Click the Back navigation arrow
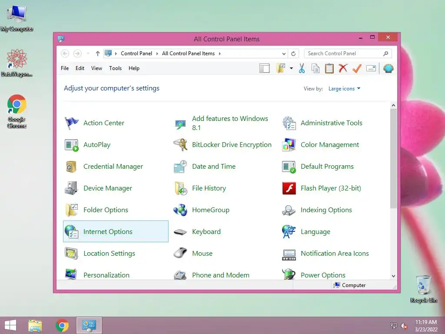445x334 pixels. tap(65, 53)
